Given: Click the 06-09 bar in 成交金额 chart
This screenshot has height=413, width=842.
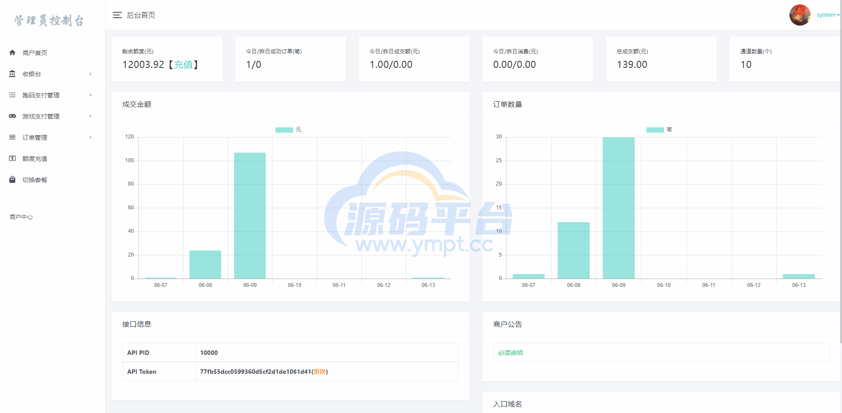Looking at the screenshot, I should coord(250,216).
